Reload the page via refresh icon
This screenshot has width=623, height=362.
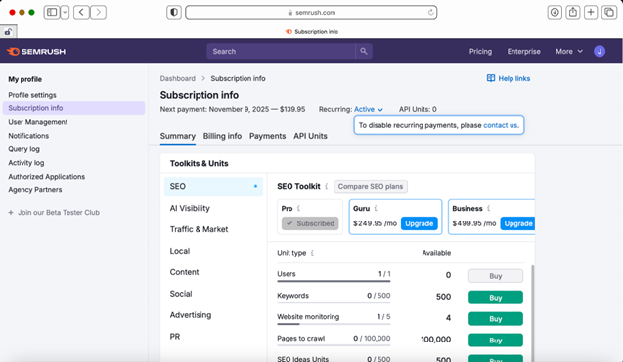click(x=430, y=13)
